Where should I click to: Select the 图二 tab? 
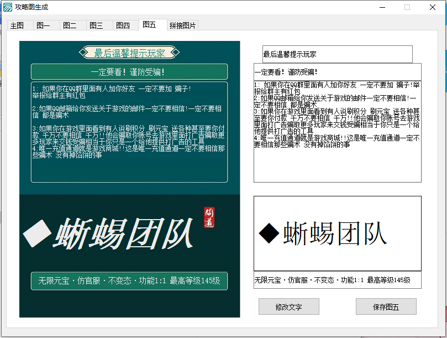70,25
